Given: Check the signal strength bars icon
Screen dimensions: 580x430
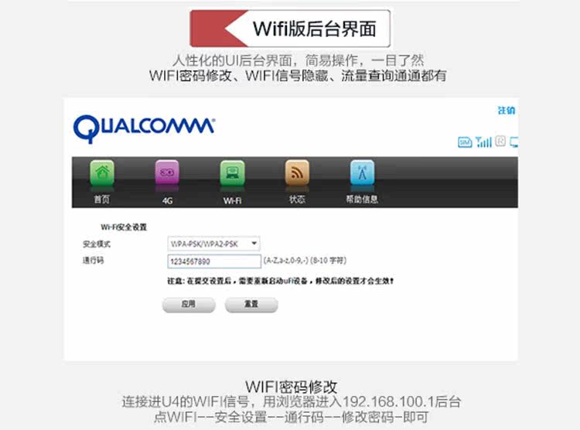Looking at the screenshot, I should [483, 142].
